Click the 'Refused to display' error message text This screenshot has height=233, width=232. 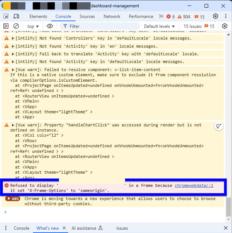pyautogui.click(x=91, y=188)
